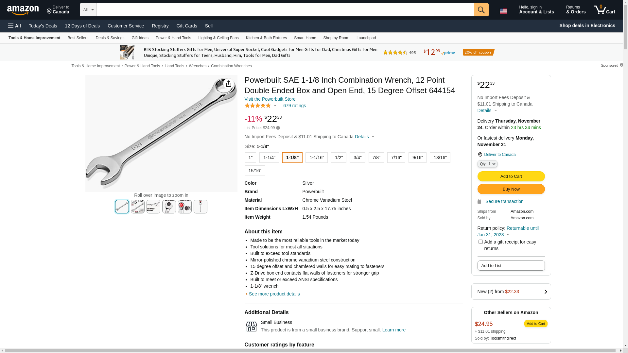
Task: Check the gift receipt checkbox
Action: coord(480,242)
